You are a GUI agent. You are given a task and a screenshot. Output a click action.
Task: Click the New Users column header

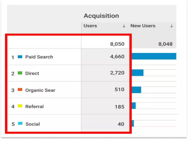tap(143, 26)
